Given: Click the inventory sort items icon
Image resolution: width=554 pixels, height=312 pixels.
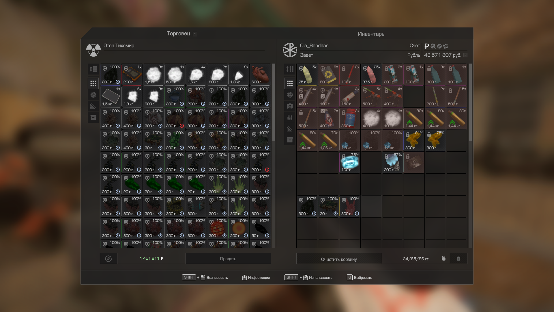Looking at the screenshot, I should pos(290,69).
